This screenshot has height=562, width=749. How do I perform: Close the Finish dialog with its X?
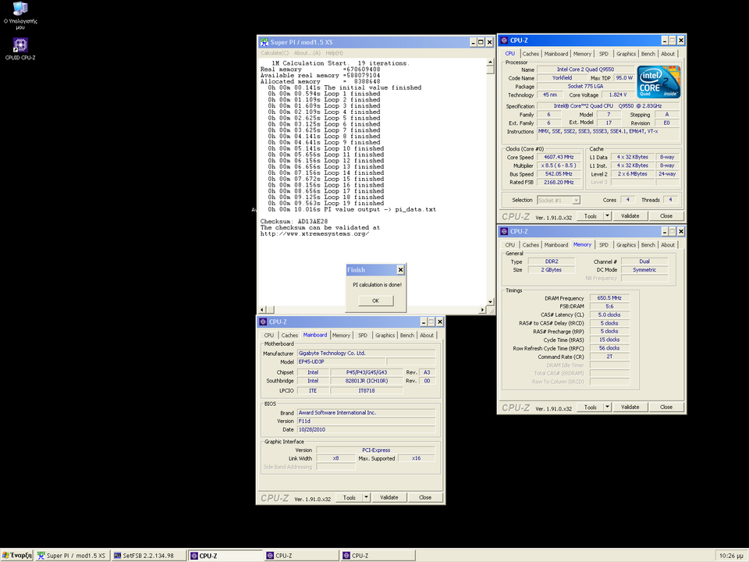pos(400,270)
